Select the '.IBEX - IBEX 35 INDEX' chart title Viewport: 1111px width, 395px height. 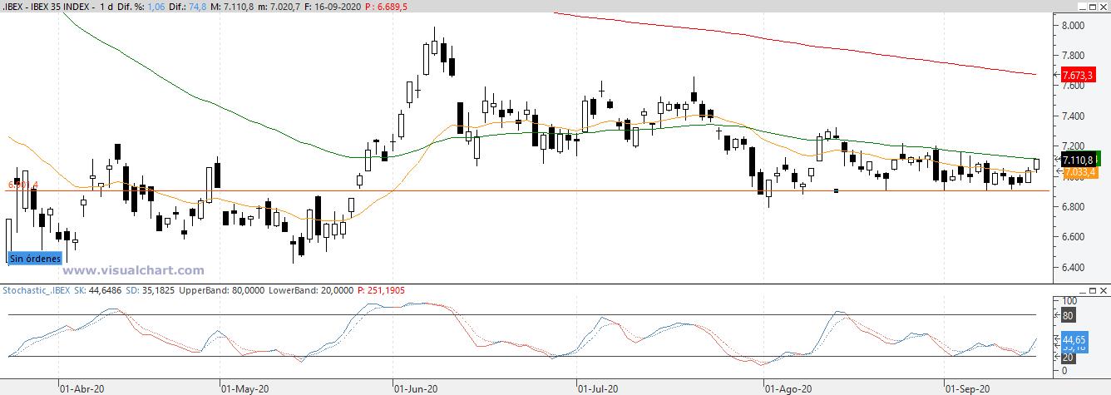[52, 6]
